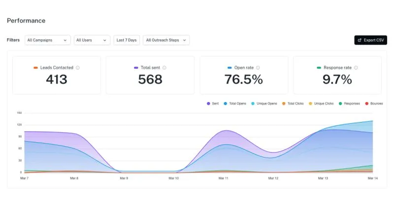Open All Outreach Steps dropdown

[166, 40]
